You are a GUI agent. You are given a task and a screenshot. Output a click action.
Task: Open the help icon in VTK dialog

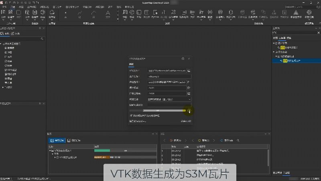[183, 59]
